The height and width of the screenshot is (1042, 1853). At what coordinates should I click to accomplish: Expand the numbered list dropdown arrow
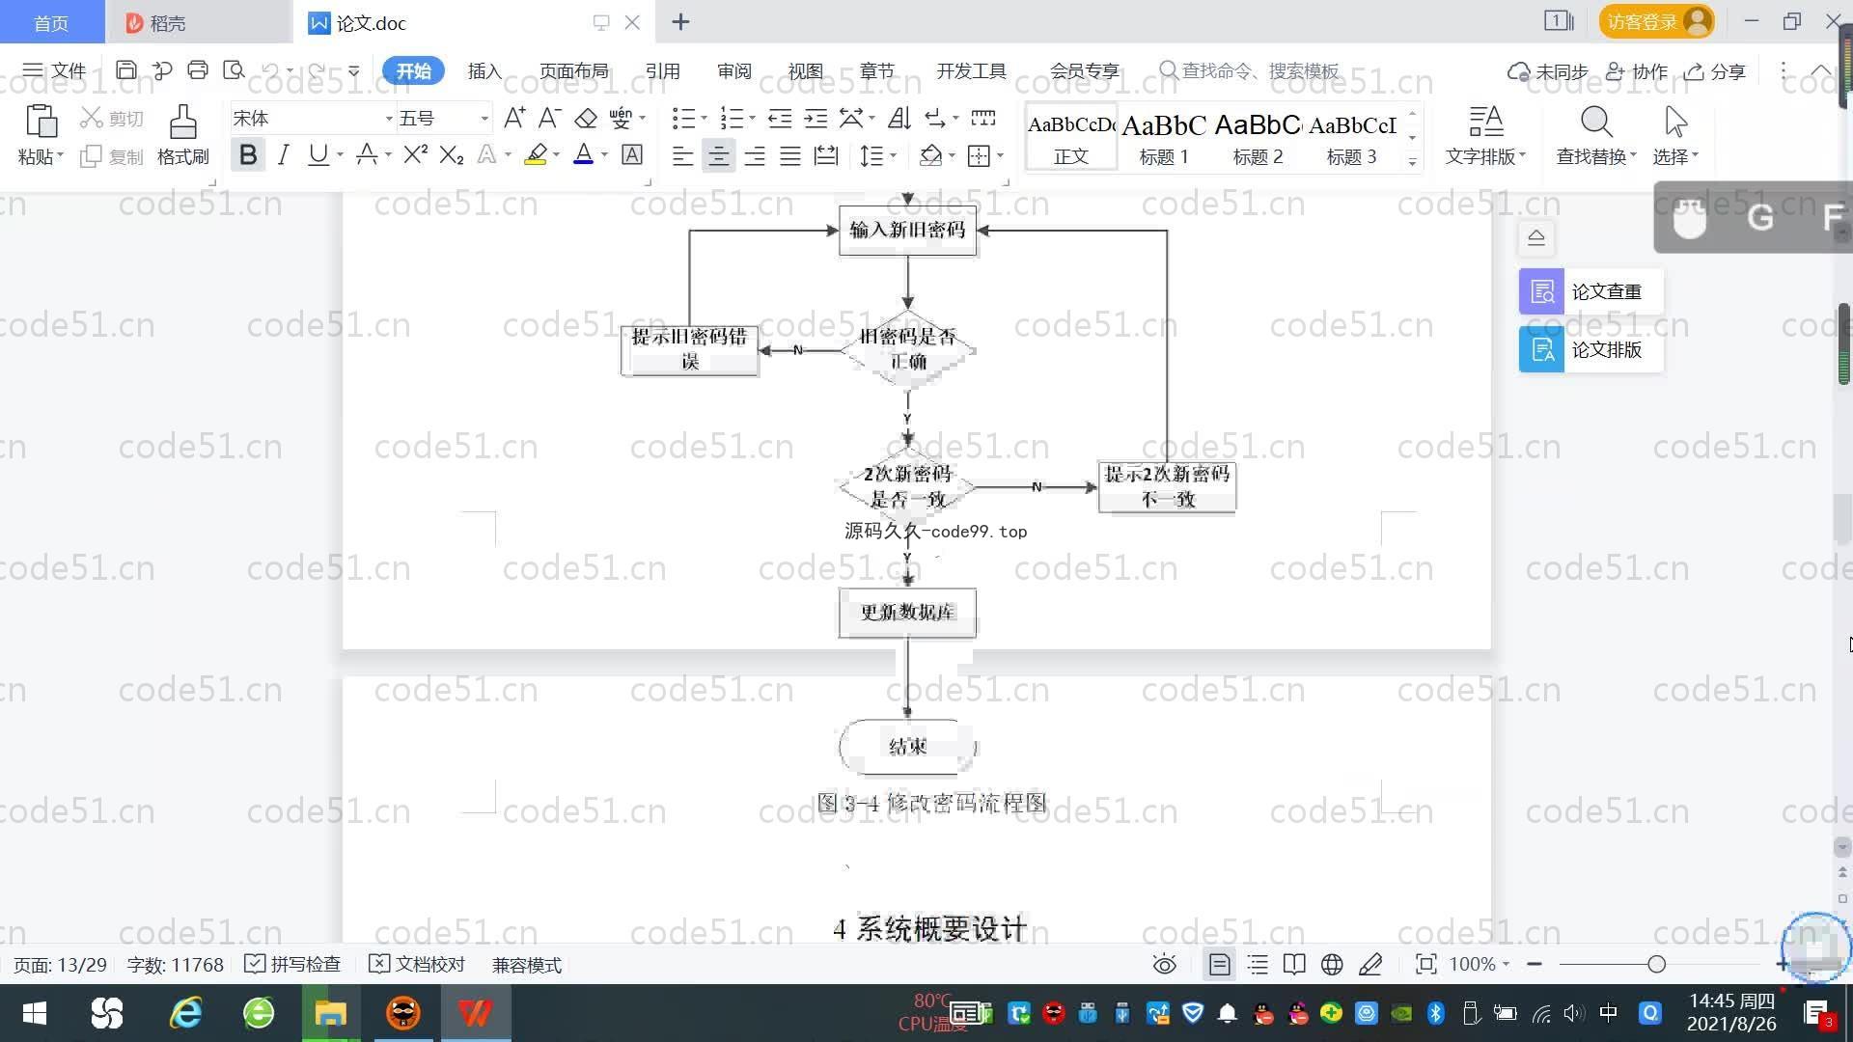click(x=752, y=118)
